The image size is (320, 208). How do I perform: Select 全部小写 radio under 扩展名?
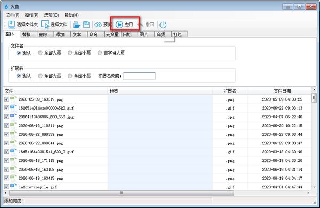tap(70, 76)
